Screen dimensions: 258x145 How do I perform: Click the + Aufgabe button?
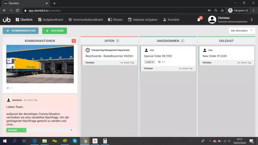click(x=54, y=31)
